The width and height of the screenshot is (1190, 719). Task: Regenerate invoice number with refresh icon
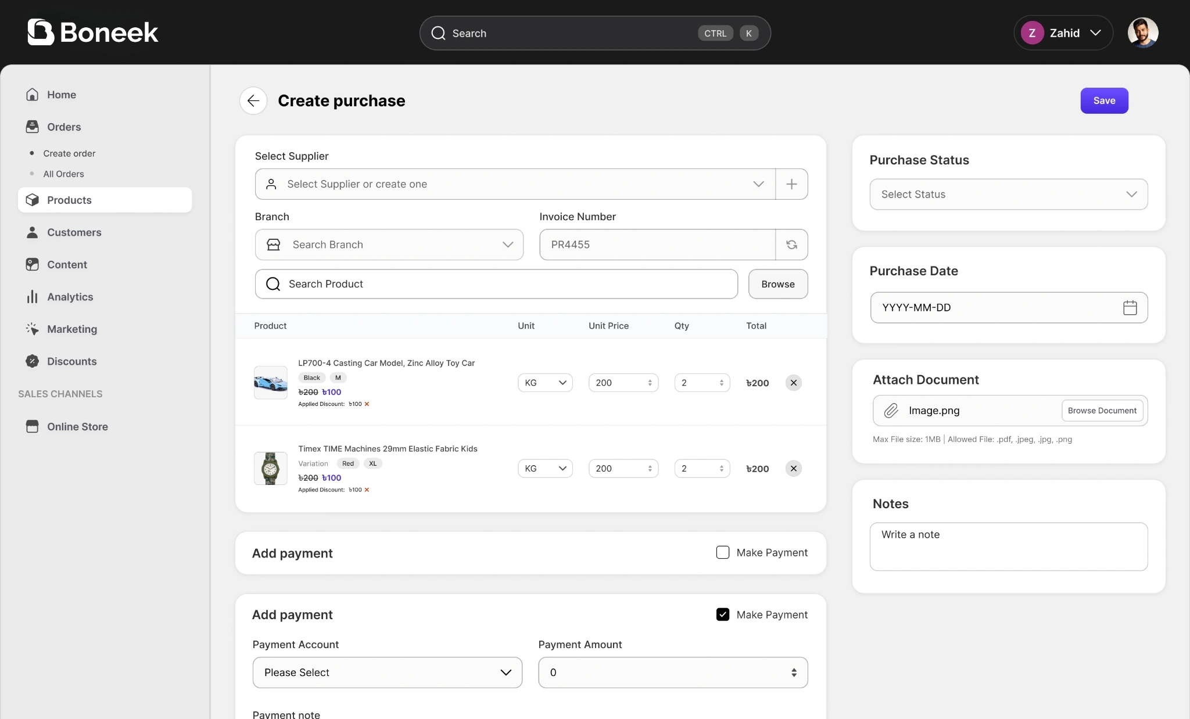point(791,245)
